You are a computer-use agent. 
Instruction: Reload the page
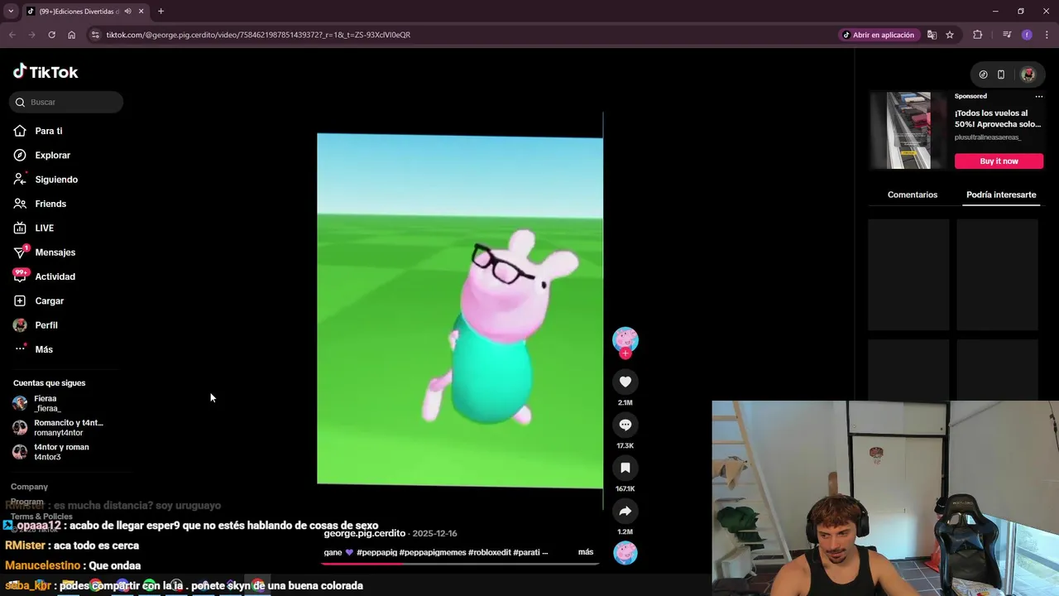coord(51,35)
